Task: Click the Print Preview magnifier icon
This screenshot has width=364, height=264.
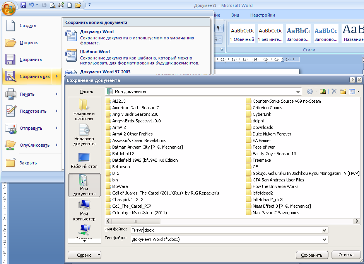Action: 53,5
